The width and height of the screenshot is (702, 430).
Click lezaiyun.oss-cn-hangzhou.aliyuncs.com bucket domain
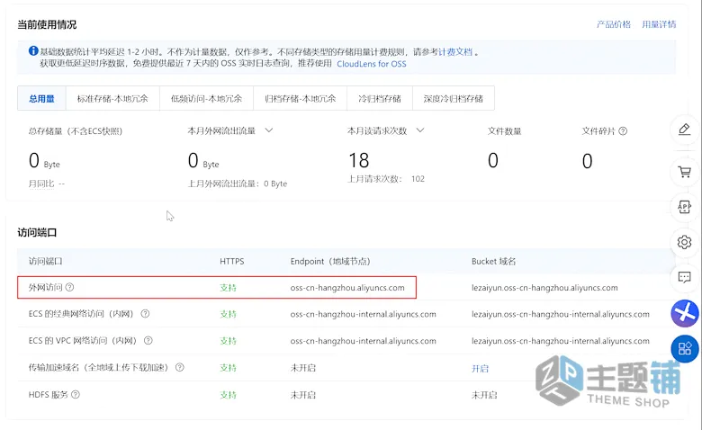544,288
